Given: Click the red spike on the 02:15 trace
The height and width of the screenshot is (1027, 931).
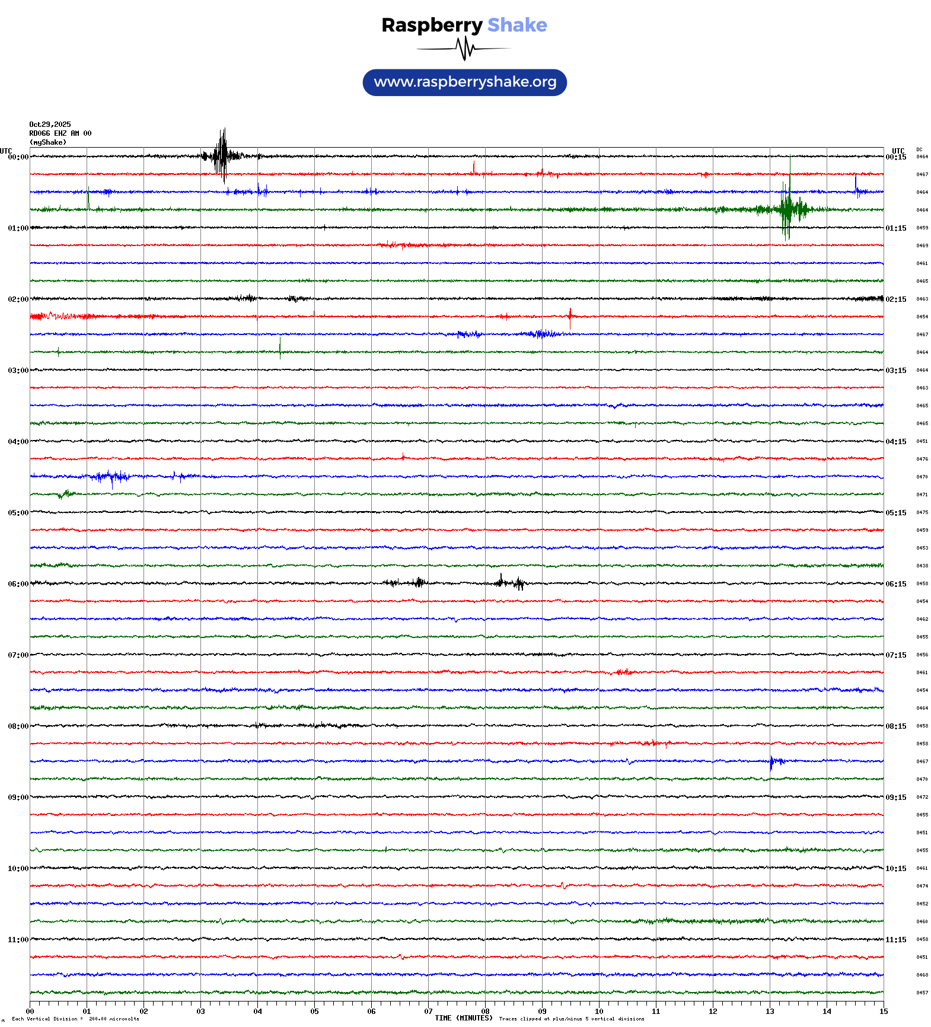Looking at the screenshot, I should [x=570, y=315].
